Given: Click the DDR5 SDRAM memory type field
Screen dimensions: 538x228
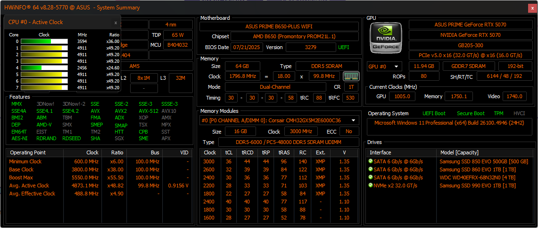Looking at the screenshot, I should tap(327, 66).
